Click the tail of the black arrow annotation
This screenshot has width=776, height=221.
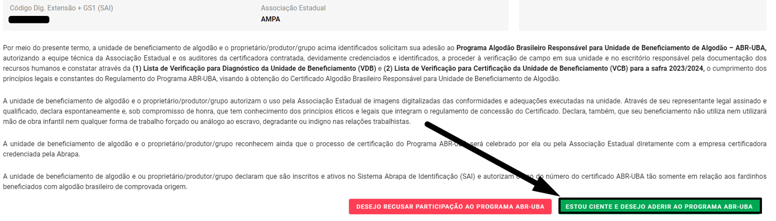point(429,125)
